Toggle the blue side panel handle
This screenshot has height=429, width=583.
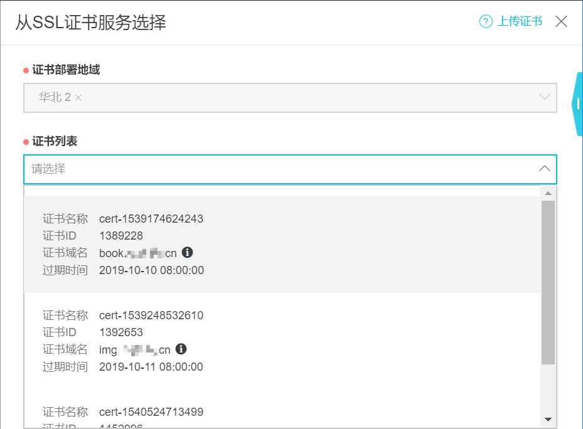(x=577, y=104)
